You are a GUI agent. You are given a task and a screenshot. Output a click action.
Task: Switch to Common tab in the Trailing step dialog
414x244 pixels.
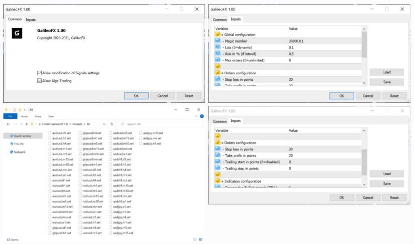pos(220,121)
